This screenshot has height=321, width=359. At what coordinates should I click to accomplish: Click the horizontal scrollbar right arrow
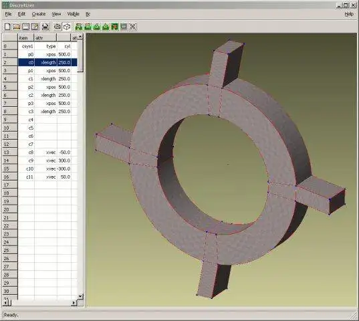(74, 303)
